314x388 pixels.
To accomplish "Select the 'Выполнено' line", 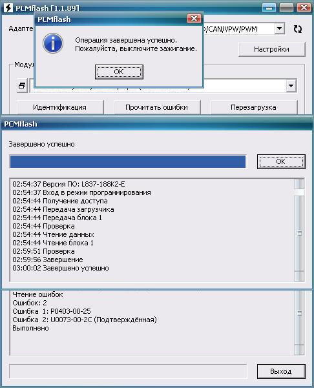I will [31, 328].
